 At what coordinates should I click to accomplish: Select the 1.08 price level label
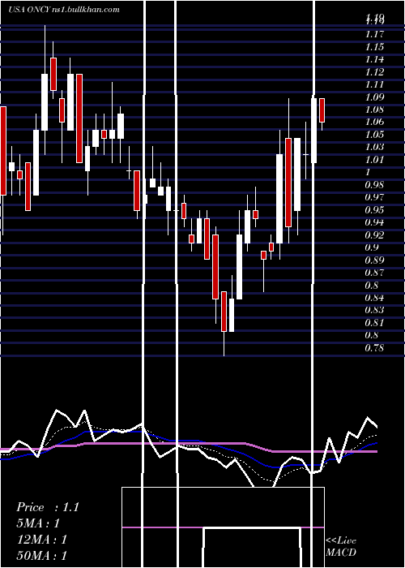(x=374, y=110)
